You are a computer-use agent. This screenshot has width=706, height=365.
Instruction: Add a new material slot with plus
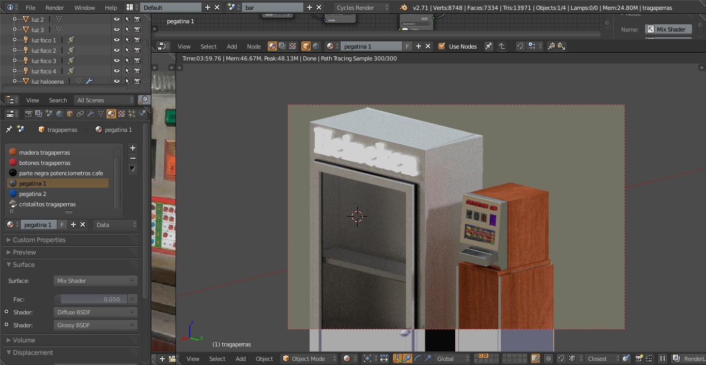pyautogui.click(x=133, y=148)
